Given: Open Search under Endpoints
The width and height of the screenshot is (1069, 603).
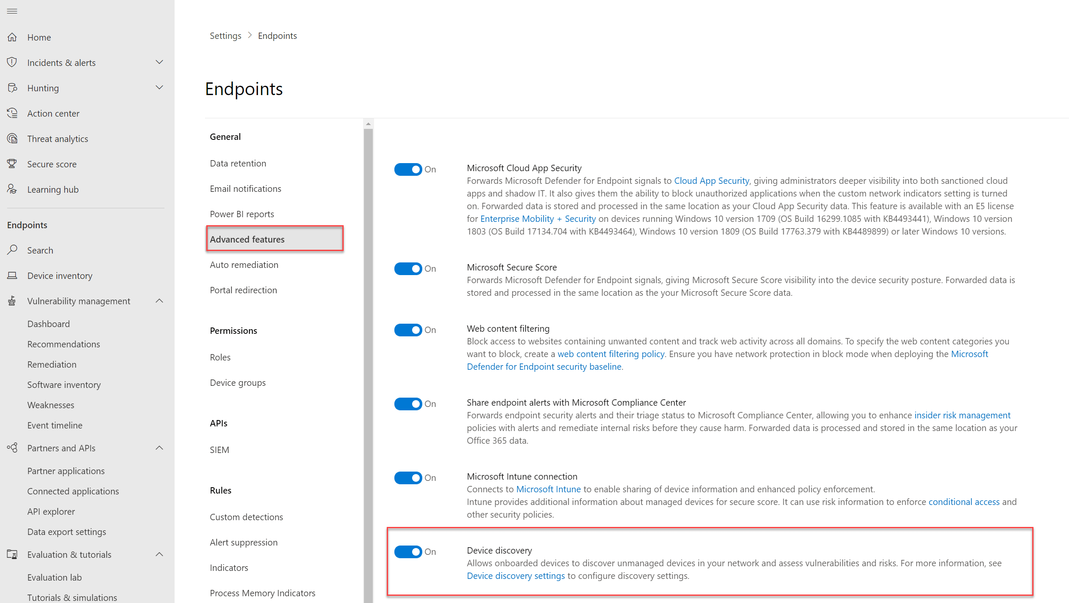Looking at the screenshot, I should tap(40, 250).
